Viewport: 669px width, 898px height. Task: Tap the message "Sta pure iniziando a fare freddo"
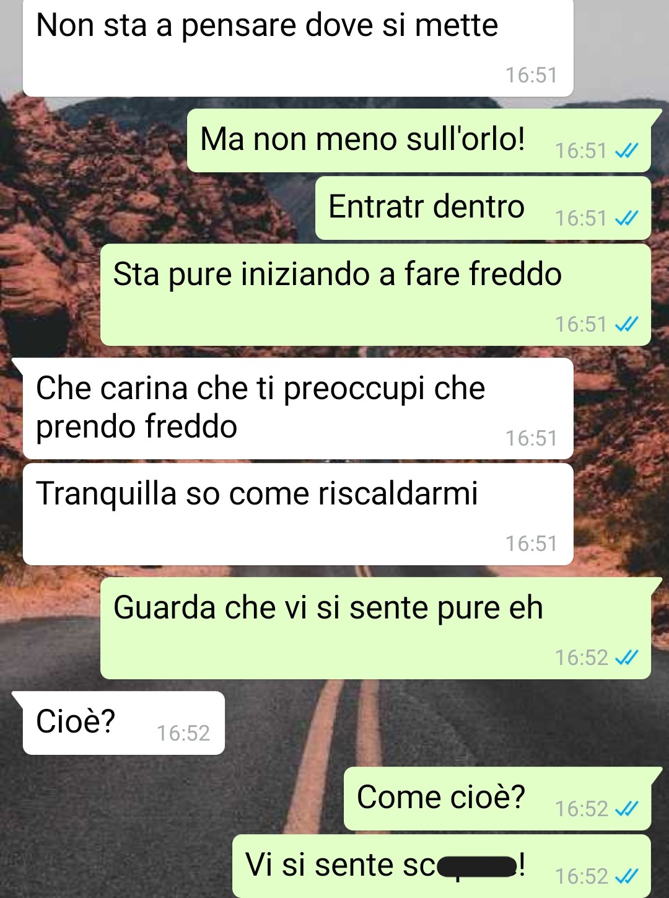click(375, 295)
